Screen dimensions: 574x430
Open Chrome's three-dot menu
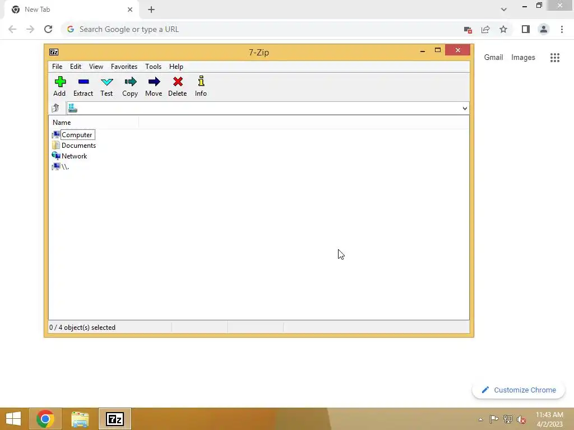(562, 29)
